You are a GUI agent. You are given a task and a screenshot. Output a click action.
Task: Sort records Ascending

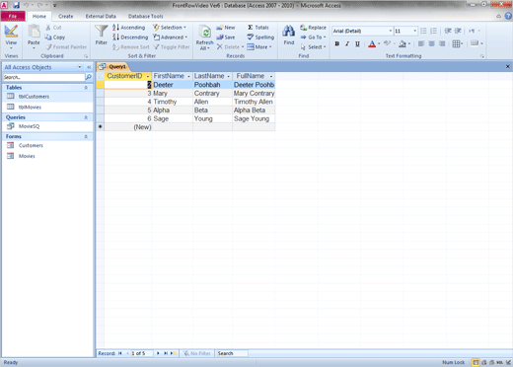point(128,28)
